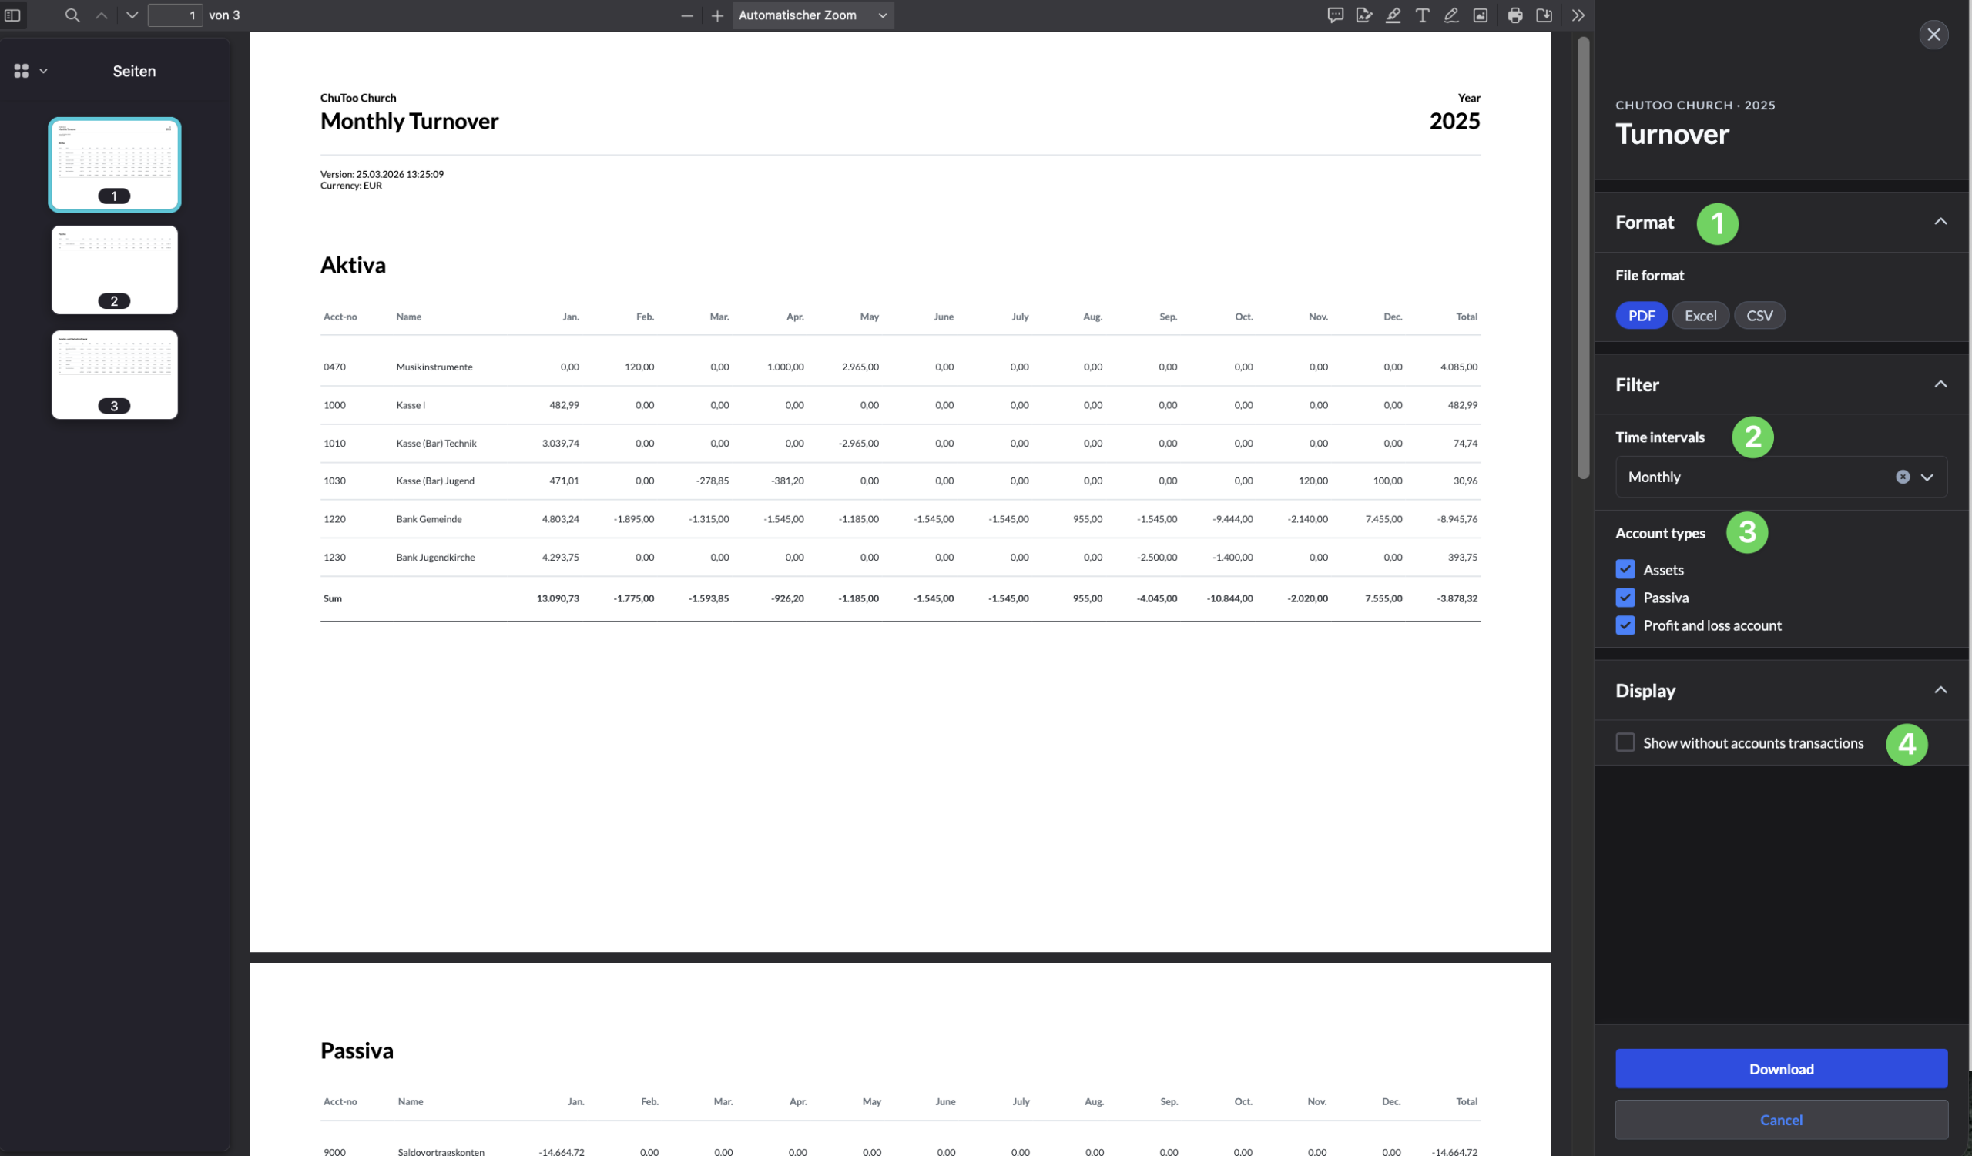Click the vertical scrollbar of the PDF viewer

1583,258
